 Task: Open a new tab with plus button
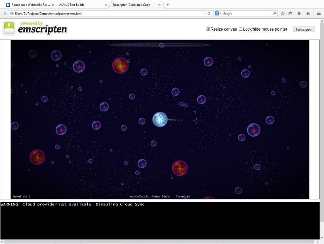click(x=168, y=5)
